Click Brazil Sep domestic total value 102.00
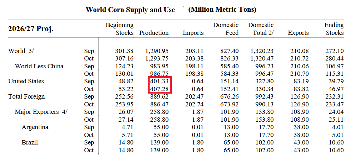The image size is (346, 158). 264,143
